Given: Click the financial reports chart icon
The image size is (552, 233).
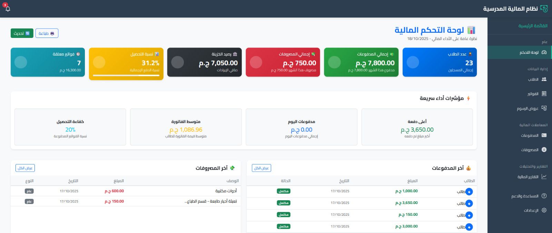Looking at the screenshot, I should 544,177.
